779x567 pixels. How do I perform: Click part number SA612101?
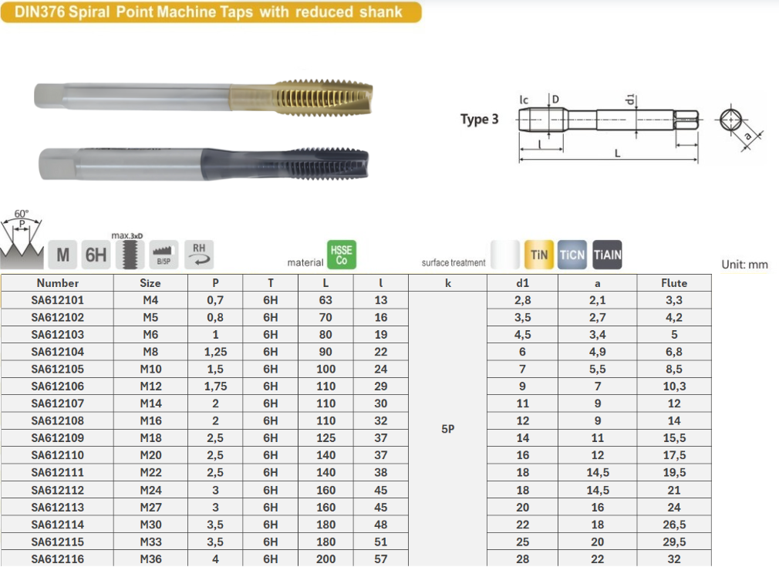tap(58, 300)
